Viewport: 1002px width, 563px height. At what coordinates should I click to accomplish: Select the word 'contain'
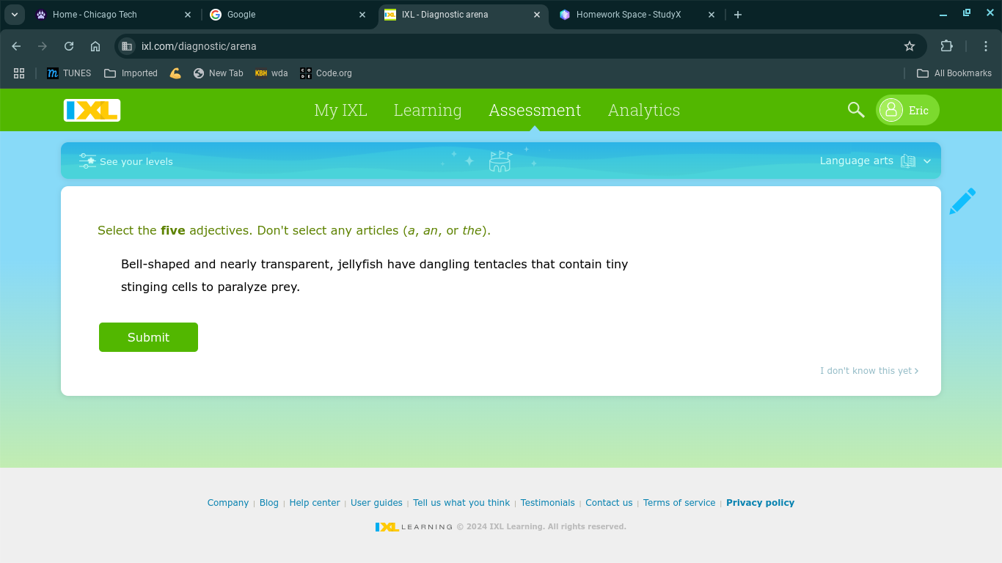[x=580, y=264]
